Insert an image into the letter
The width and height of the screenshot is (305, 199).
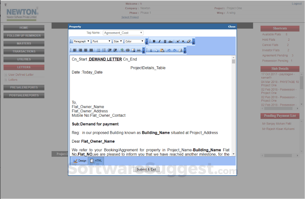133,50
